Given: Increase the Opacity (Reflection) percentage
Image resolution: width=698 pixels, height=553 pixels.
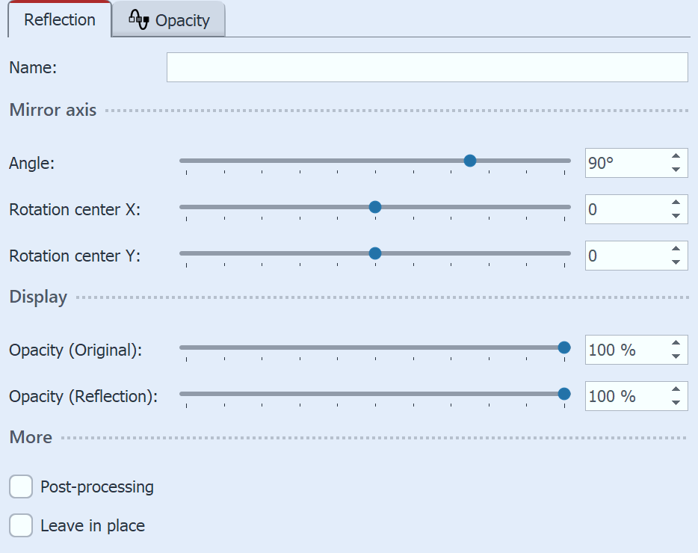Looking at the screenshot, I should pos(676,389).
